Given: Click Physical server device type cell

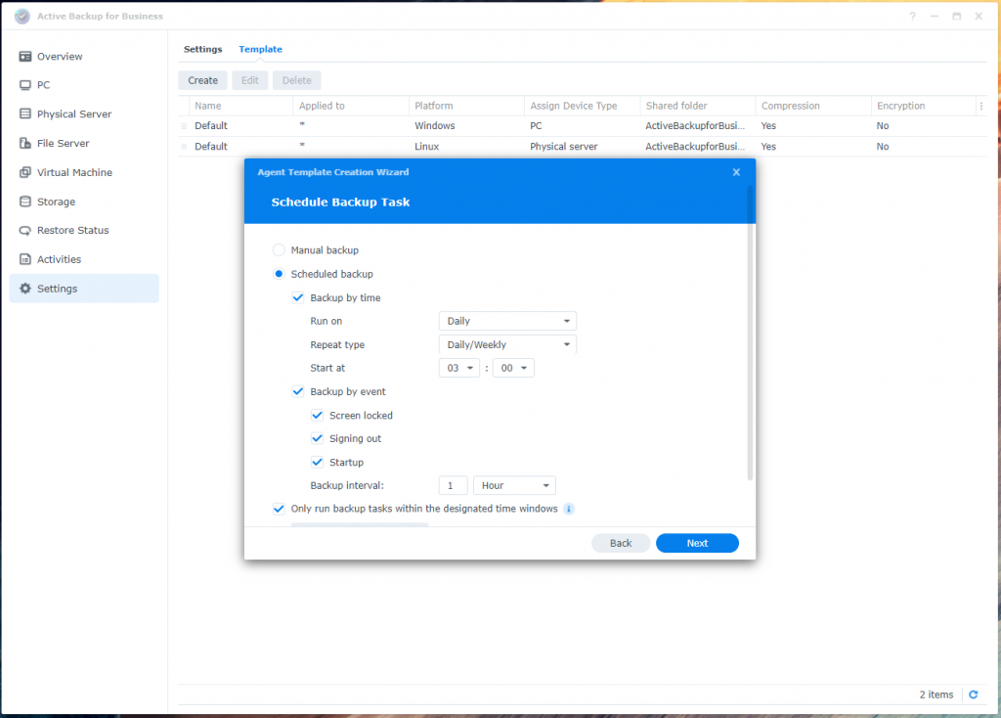Looking at the screenshot, I should coord(564,147).
